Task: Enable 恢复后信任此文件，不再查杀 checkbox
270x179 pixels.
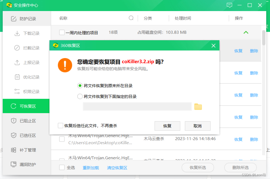Action: pos(61,126)
